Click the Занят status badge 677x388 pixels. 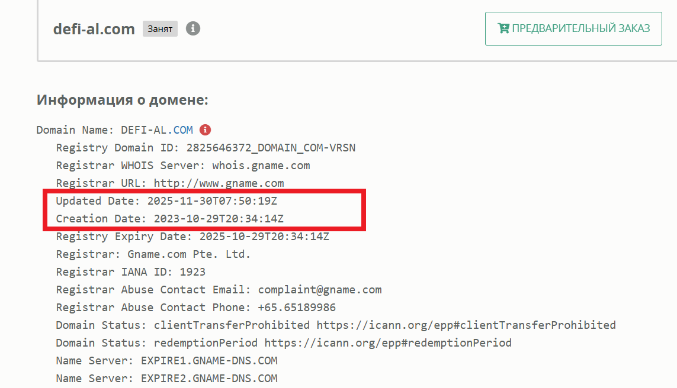pyautogui.click(x=160, y=28)
